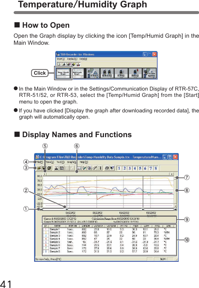The image size is (199, 288).
Task: Click the Low column header
Action: [x=146, y=226]
